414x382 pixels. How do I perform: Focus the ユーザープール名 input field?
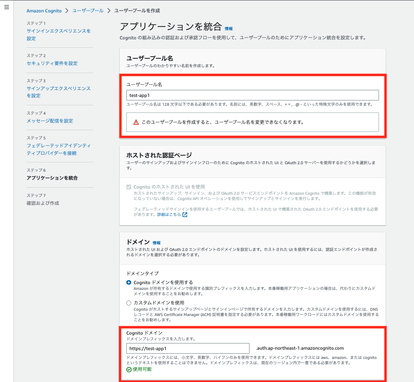[252, 95]
